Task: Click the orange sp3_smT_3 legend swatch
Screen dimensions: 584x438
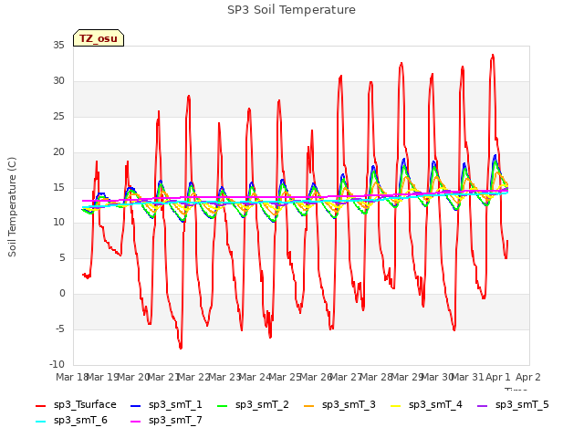Action: (309, 405)
